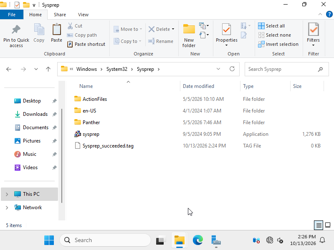334x250 pixels.
Task: Click the Rename ribbon button
Action: tap(161, 41)
